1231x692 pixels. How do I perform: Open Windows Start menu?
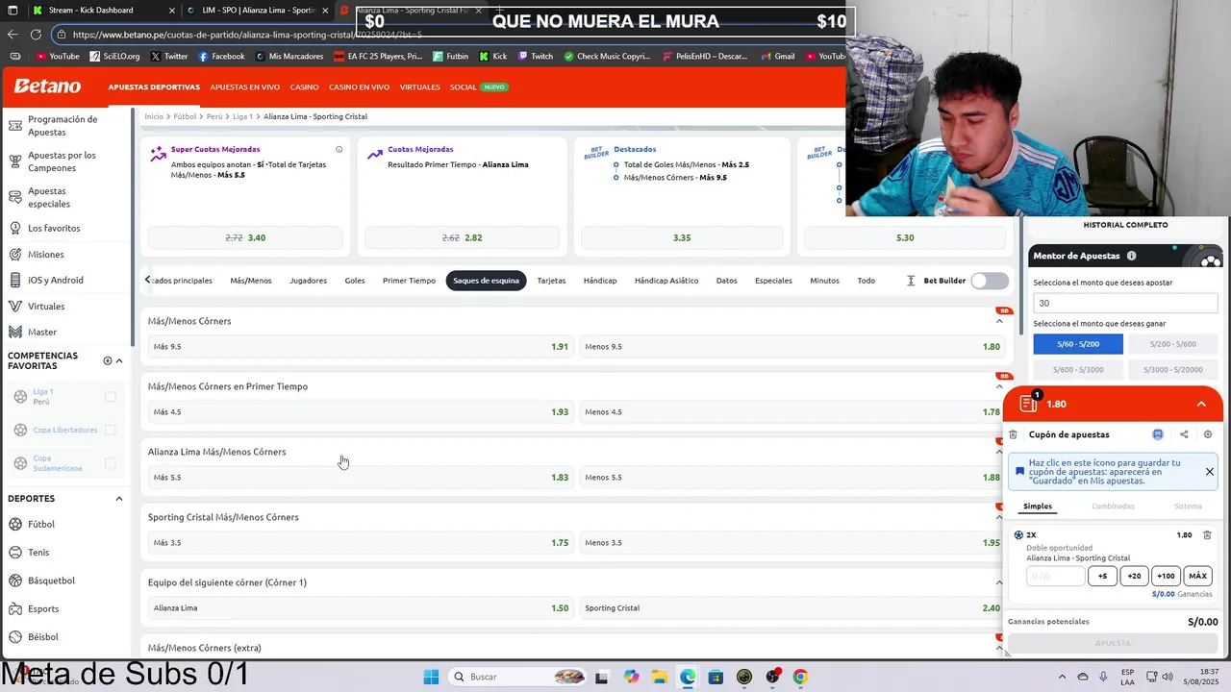coord(431,677)
